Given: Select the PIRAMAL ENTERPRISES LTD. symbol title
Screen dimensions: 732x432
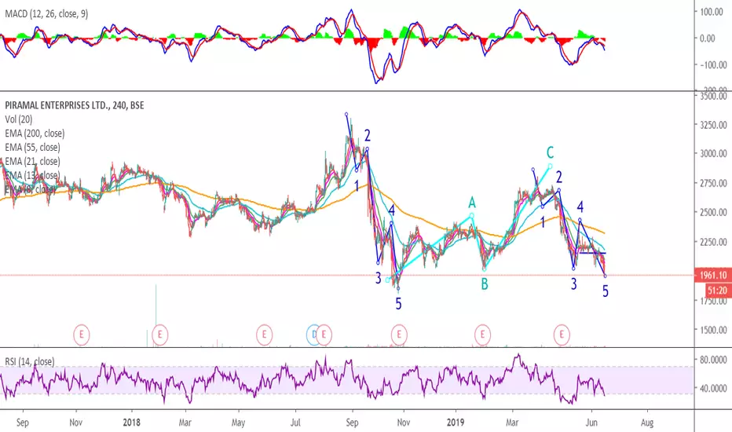Looking at the screenshot, I should pos(75,105).
